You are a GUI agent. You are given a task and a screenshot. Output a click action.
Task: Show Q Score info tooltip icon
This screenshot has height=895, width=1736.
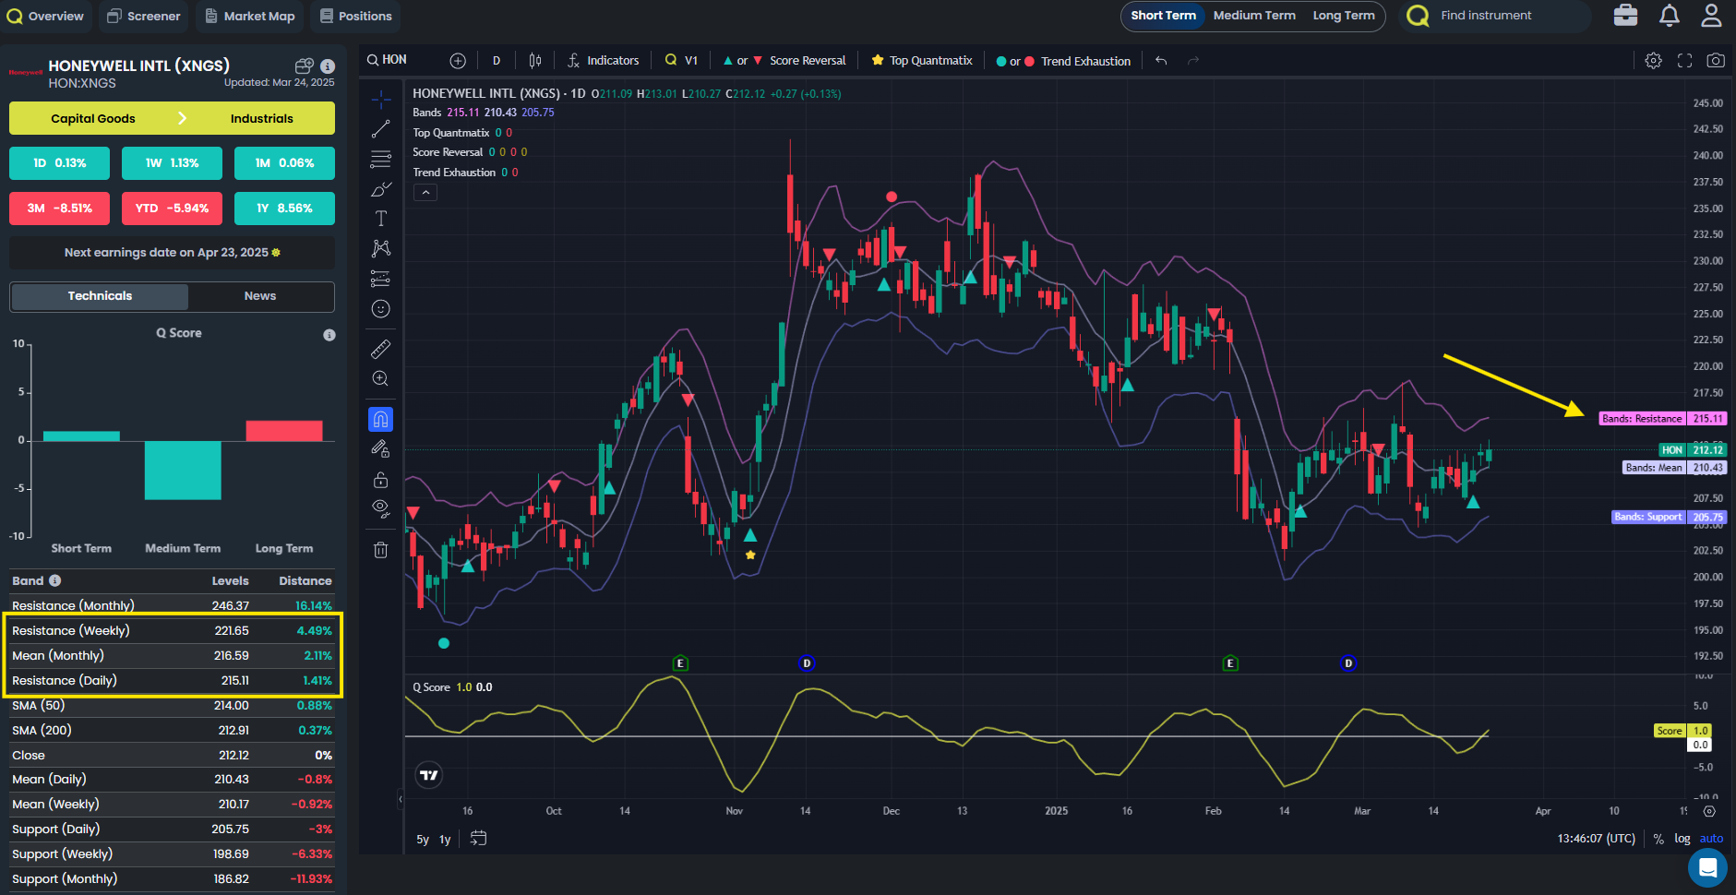point(329,335)
